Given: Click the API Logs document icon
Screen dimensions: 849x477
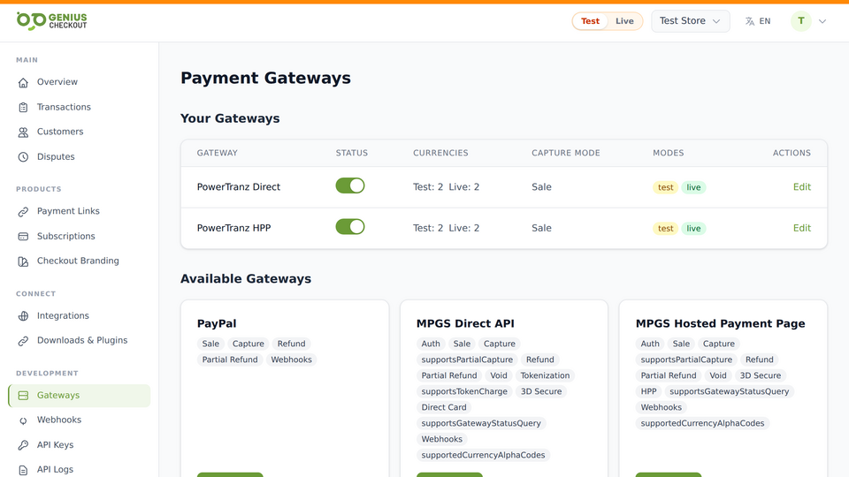Looking at the screenshot, I should click(x=23, y=469).
